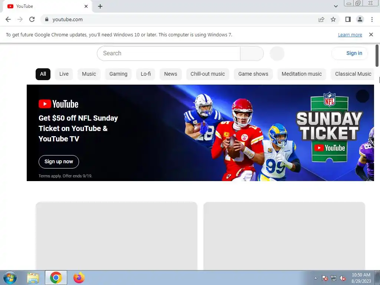This screenshot has width=380, height=285.
Task: Select the Meditation music chip
Action: click(x=301, y=74)
